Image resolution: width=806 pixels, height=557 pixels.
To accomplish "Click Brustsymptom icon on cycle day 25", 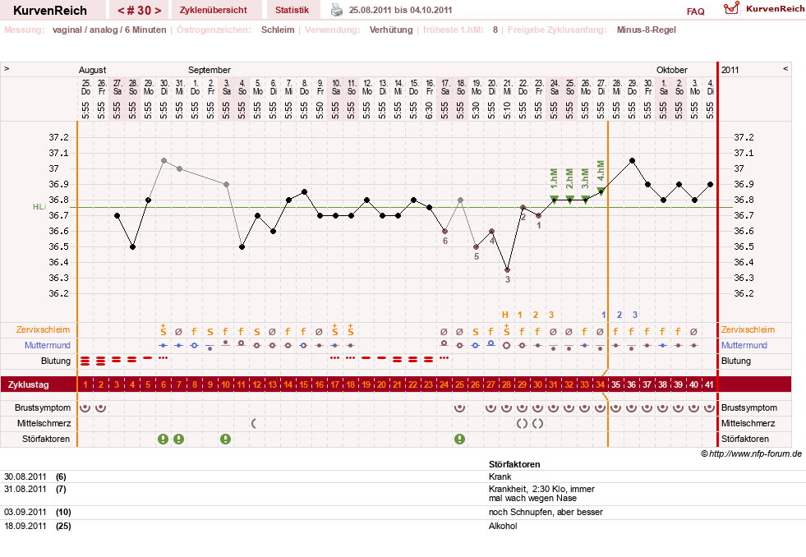I will (459, 408).
